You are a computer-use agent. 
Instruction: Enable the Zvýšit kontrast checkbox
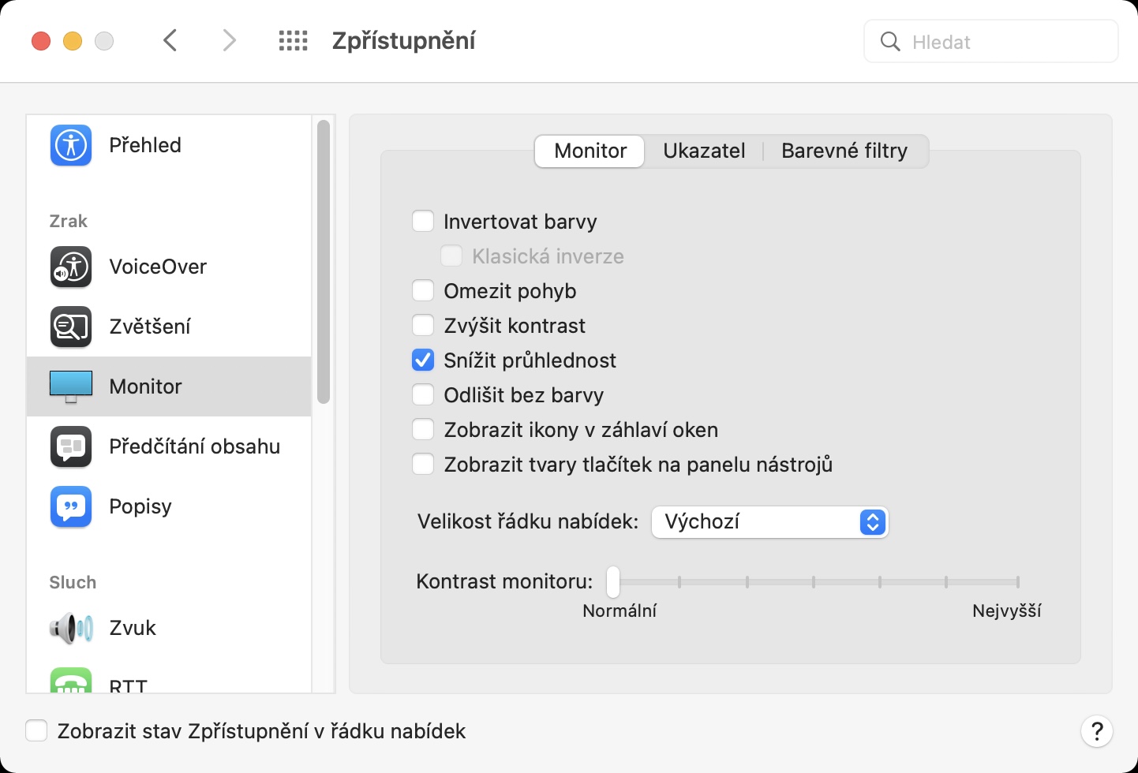(x=423, y=326)
